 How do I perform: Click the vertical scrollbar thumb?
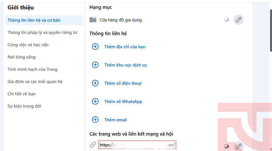pos(271,31)
